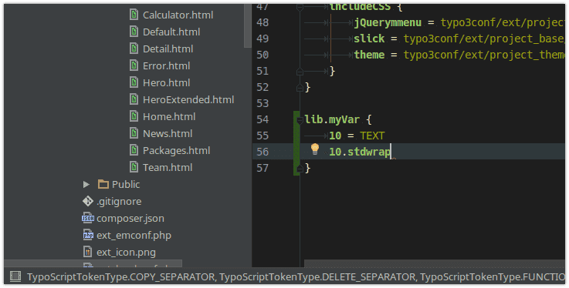Click line number 48 in gutter
This screenshot has width=569, height=288.
[262, 22]
